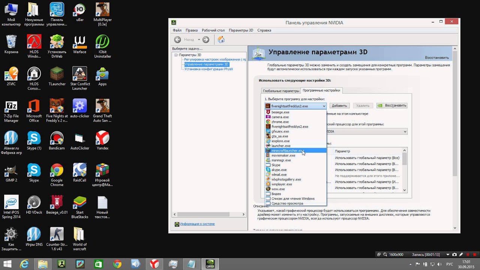
Task: Open Google Chrome desktop shortcut
Action: click(57, 171)
